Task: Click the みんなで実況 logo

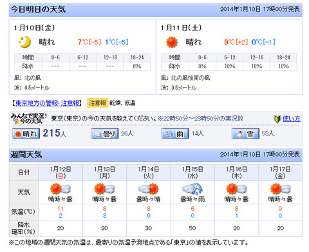Action: pos(29,119)
